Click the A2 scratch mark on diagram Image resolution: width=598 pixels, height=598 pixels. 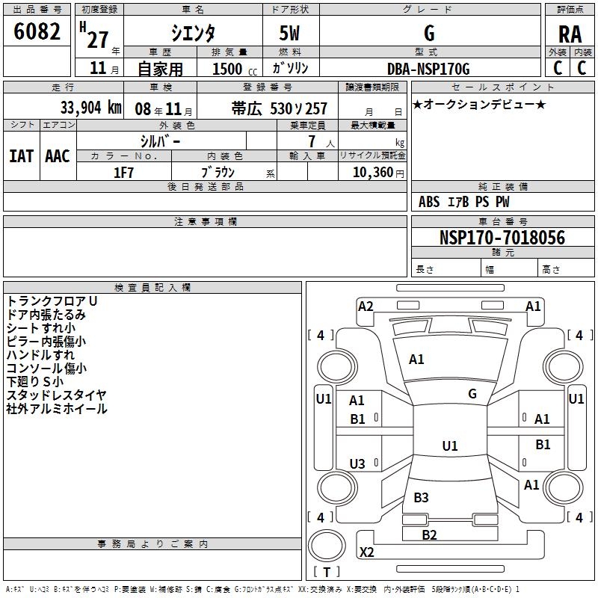click(366, 306)
